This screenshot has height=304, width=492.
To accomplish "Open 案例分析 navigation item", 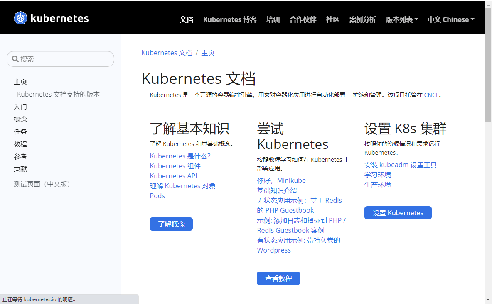I will pyautogui.click(x=363, y=20).
